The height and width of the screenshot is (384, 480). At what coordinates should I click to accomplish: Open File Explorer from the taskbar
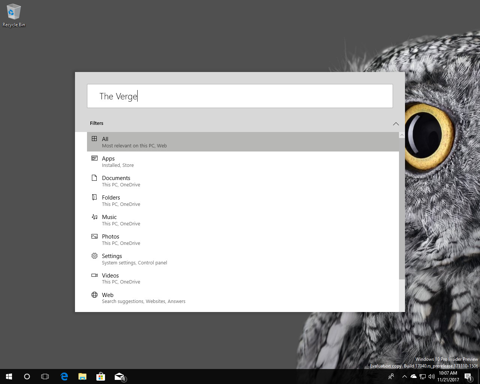coord(82,376)
